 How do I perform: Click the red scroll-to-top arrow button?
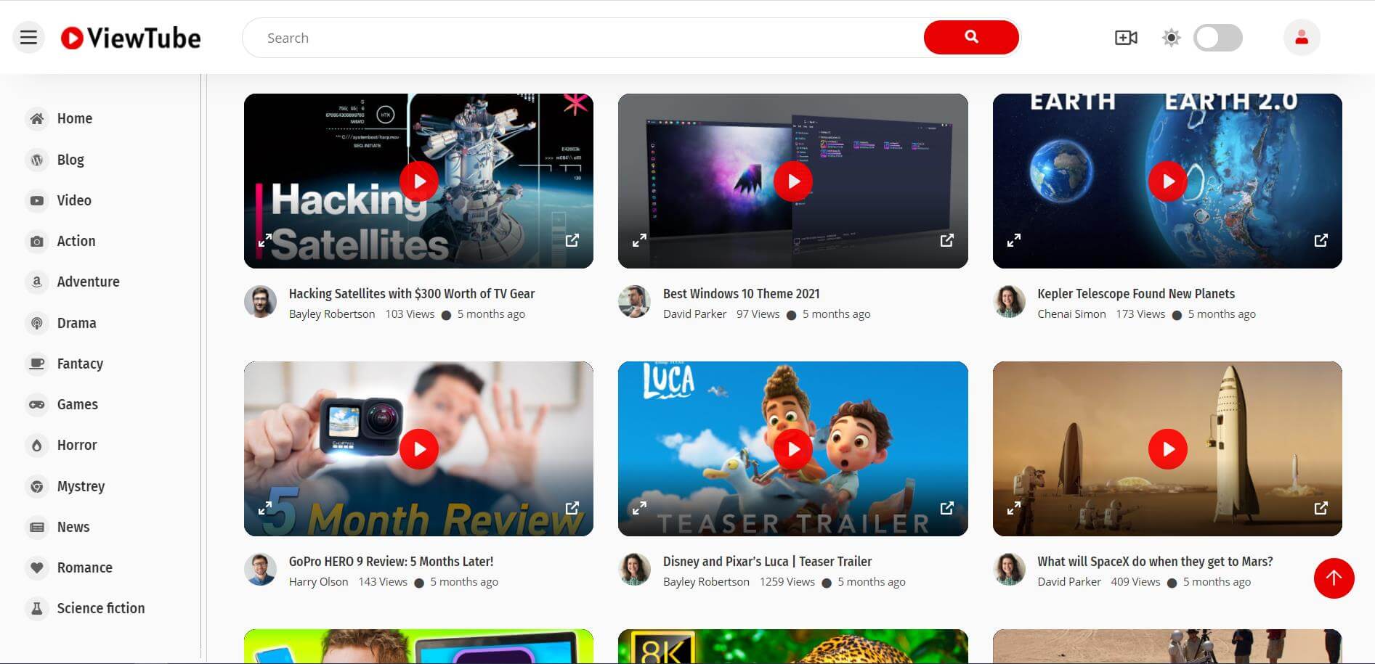1333,578
